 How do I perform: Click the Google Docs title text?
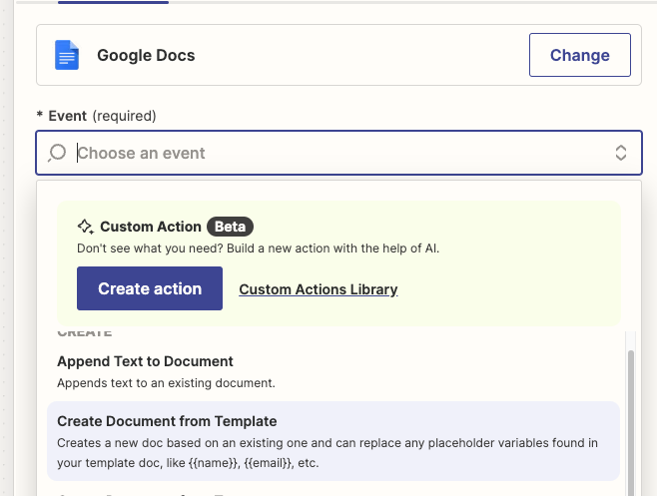click(146, 55)
